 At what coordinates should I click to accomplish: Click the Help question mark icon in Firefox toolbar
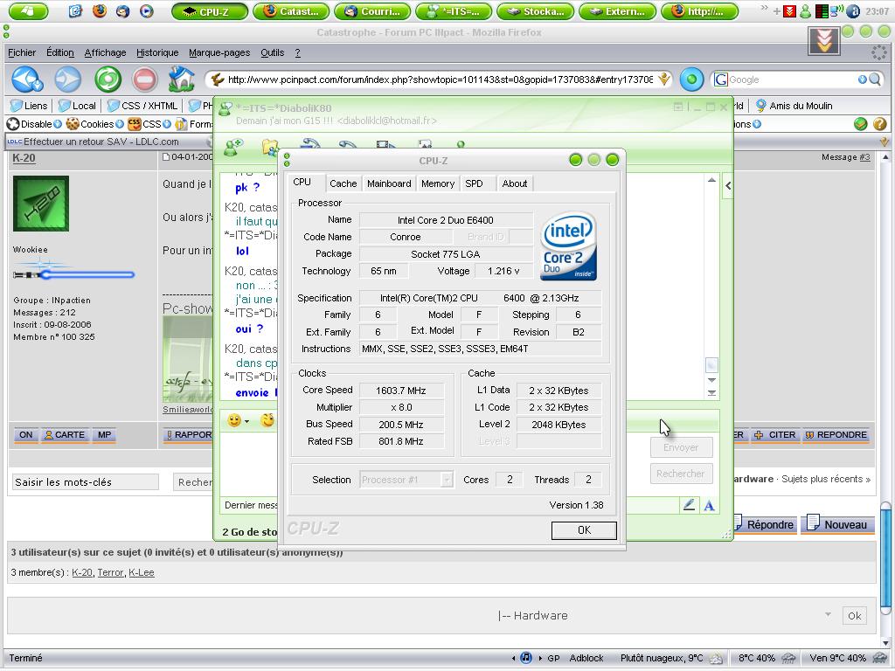[879, 124]
